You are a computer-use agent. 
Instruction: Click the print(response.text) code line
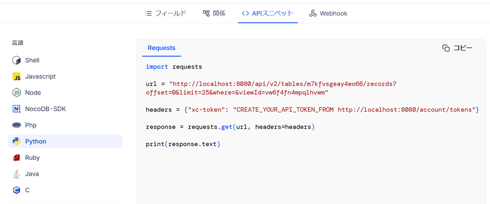[x=183, y=144]
